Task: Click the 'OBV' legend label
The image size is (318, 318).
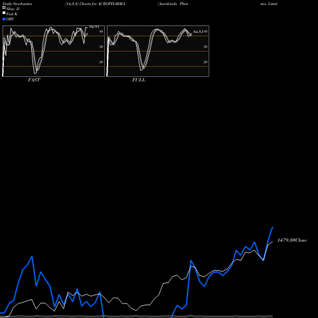Action: click(10, 19)
